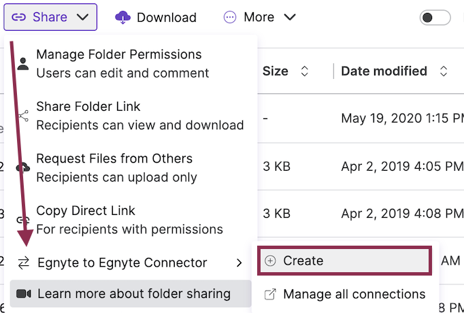This screenshot has width=464, height=313.
Task: Click the Size column sort arrows
Action: pos(305,71)
